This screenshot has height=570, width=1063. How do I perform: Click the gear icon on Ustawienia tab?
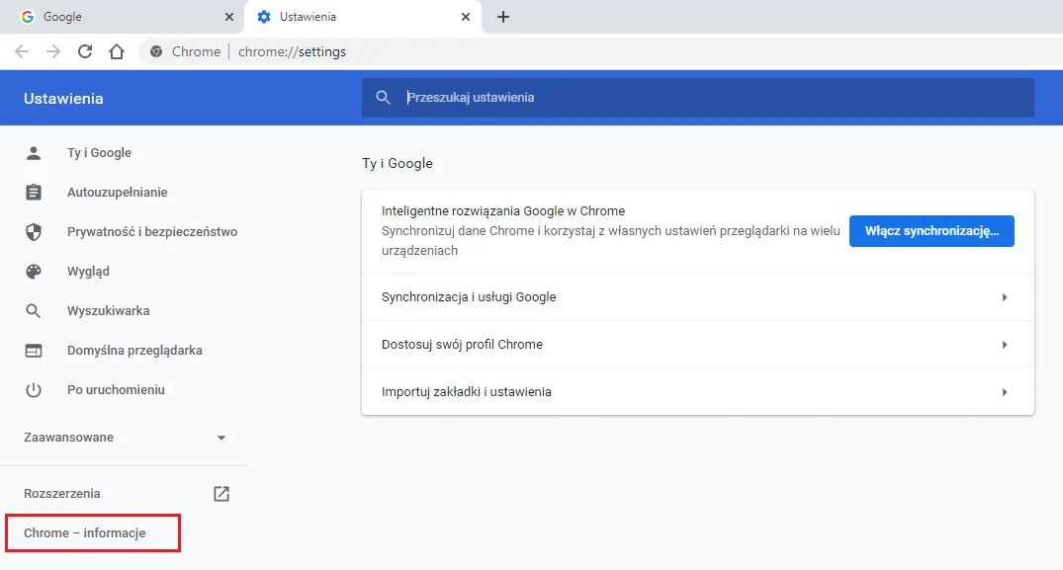[264, 17]
